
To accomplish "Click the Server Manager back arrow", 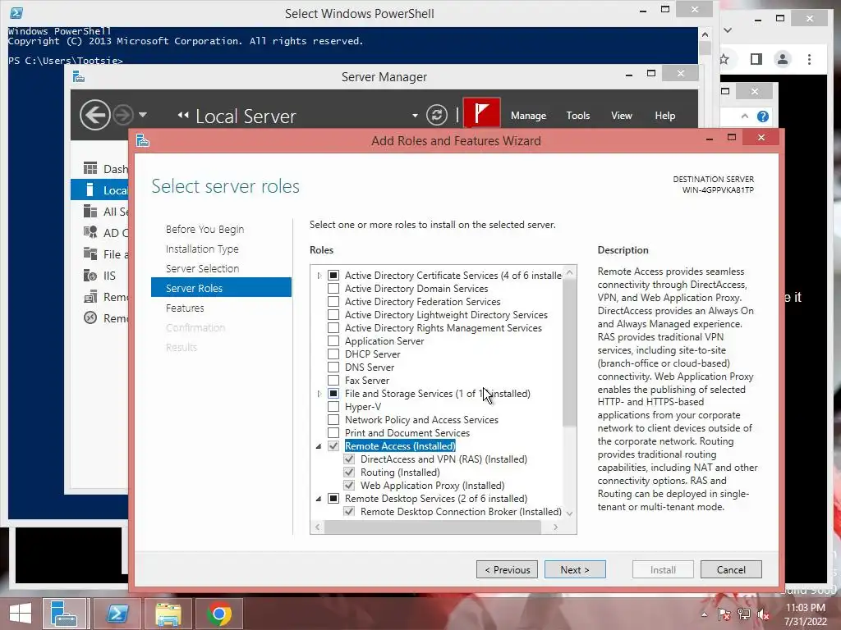I will pos(95,115).
